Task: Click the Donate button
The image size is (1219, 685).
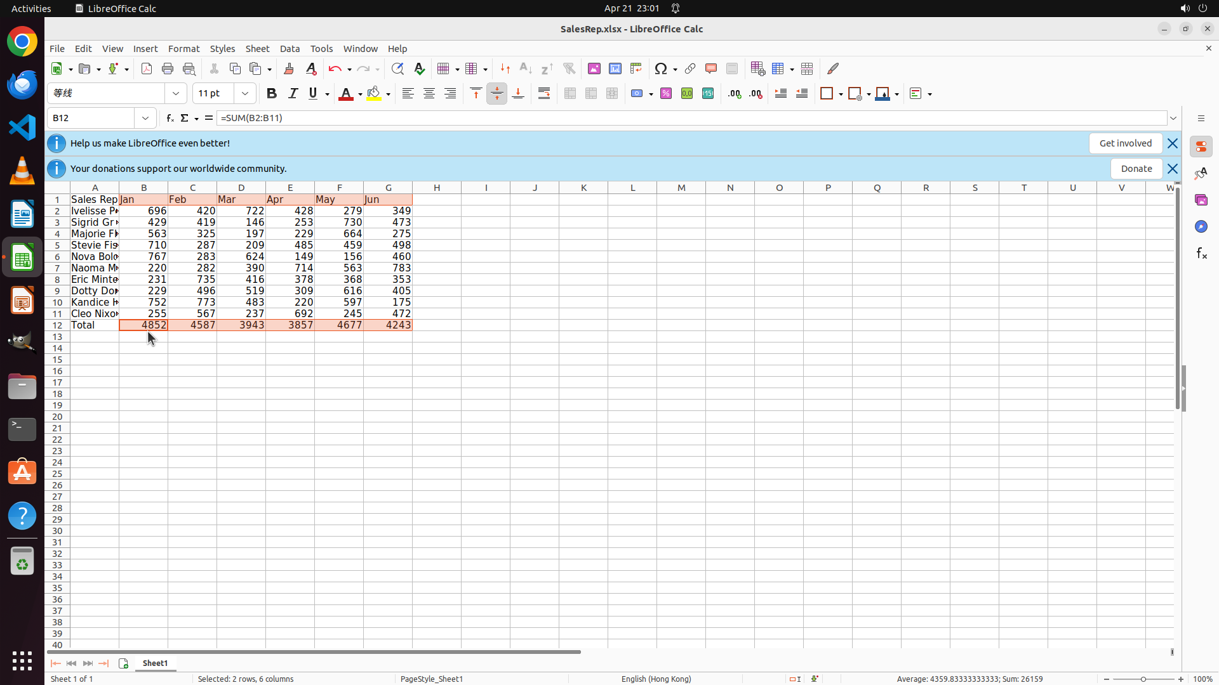Action: [x=1136, y=169]
